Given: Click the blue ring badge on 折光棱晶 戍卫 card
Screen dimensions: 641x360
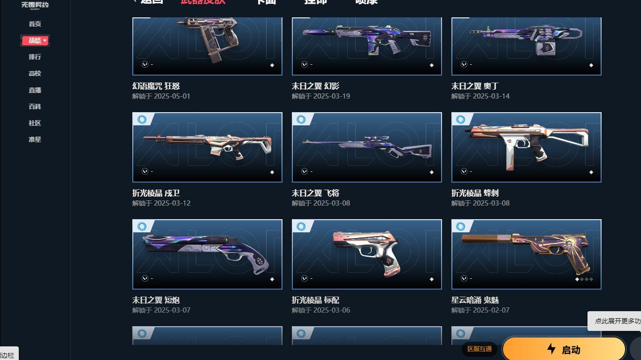Looking at the screenshot, I should tap(142, 120).
